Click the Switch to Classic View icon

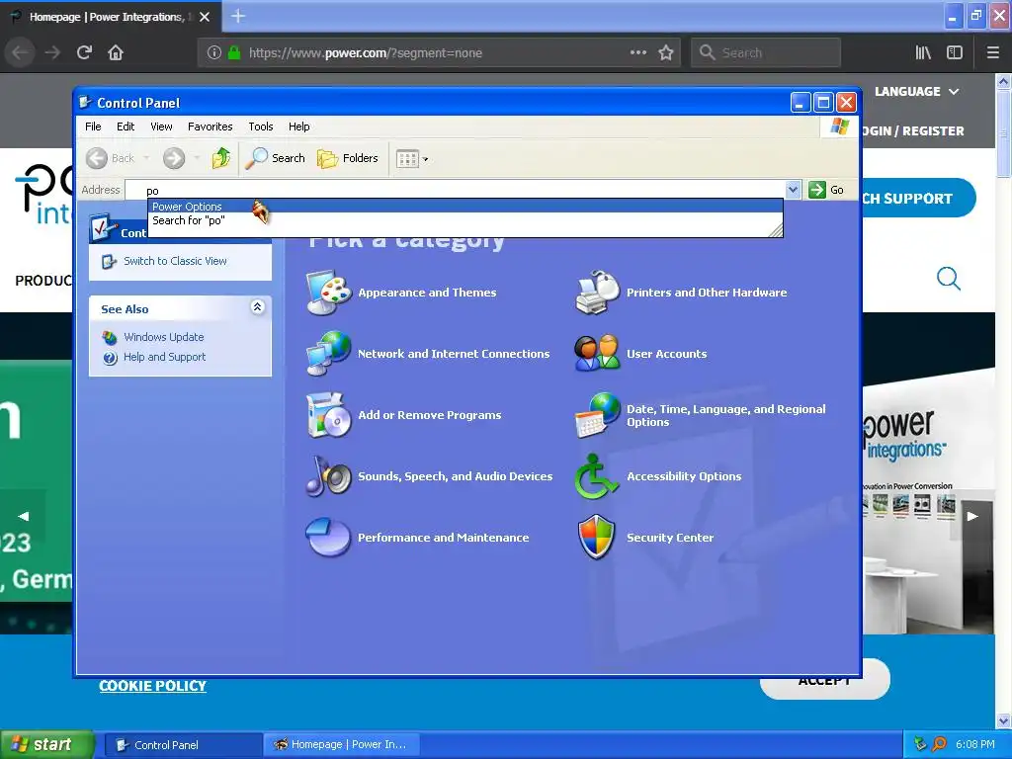[109, 261]
